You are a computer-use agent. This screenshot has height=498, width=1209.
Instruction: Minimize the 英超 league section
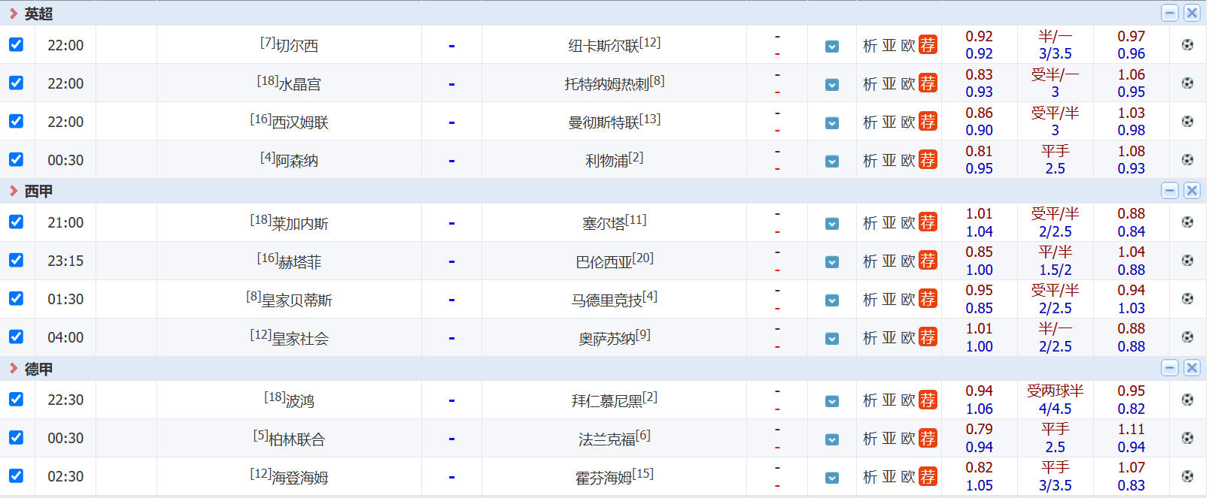[x=1170, y=13]
